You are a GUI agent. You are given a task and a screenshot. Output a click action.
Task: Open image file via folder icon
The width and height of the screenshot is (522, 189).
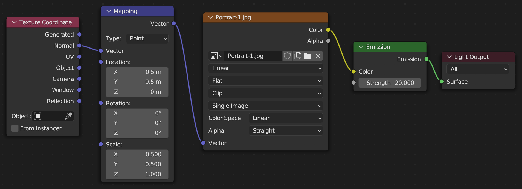pyautogui.click(x=308, y=56)
